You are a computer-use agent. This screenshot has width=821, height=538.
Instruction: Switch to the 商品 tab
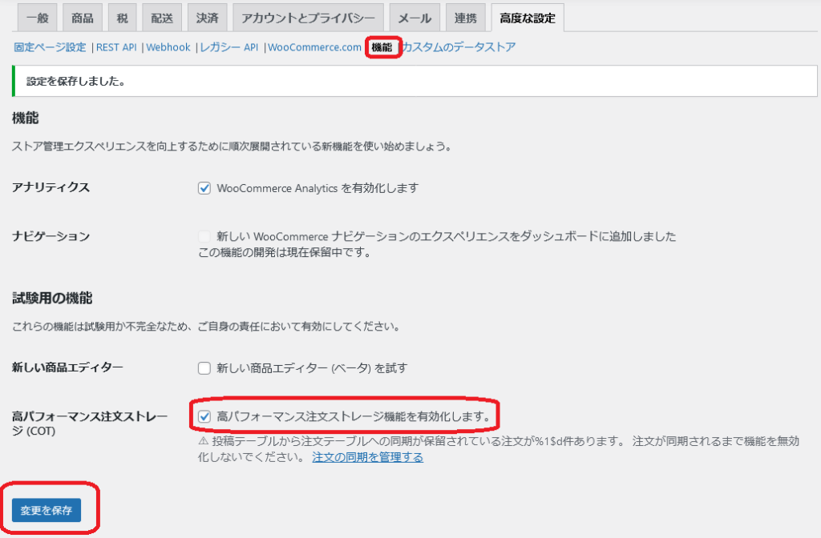82,18
